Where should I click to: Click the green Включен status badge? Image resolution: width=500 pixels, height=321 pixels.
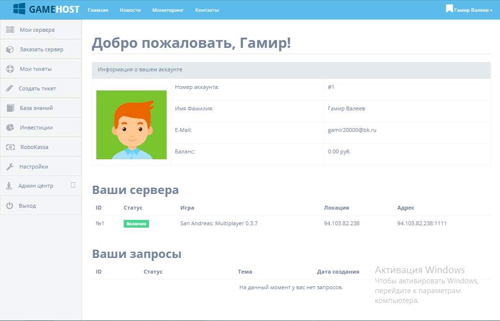point(136,224)
